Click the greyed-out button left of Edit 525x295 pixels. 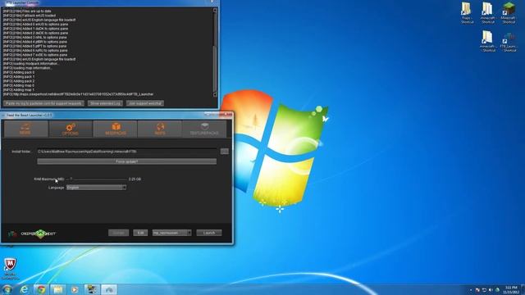point(118,233)
